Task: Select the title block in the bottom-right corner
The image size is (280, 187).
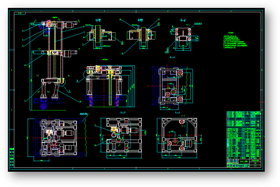Action: (244, 163)
